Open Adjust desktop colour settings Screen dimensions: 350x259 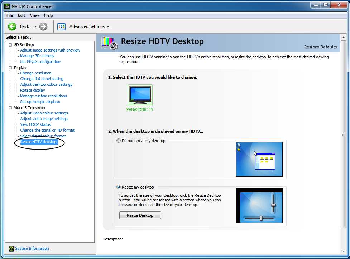[46, 85]
